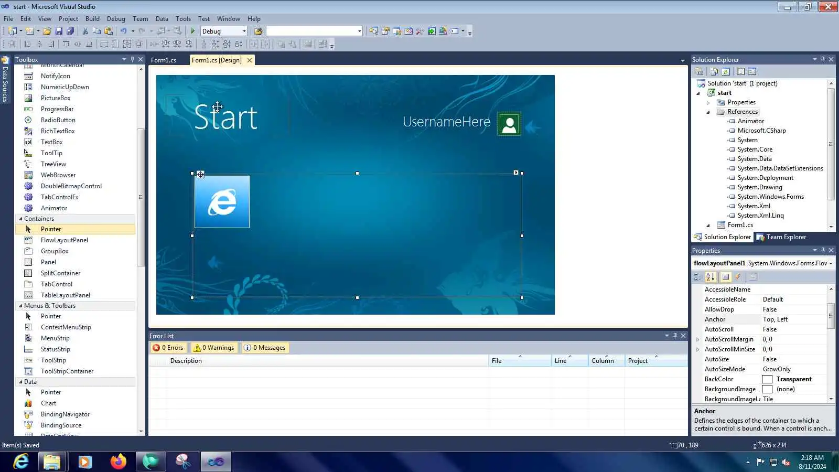The height and width of the screenshot is (472, 839).
Task: Open the Tools menu
Action: [x=183, y=18]
